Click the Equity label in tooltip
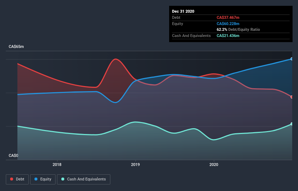 pos(177,24)
